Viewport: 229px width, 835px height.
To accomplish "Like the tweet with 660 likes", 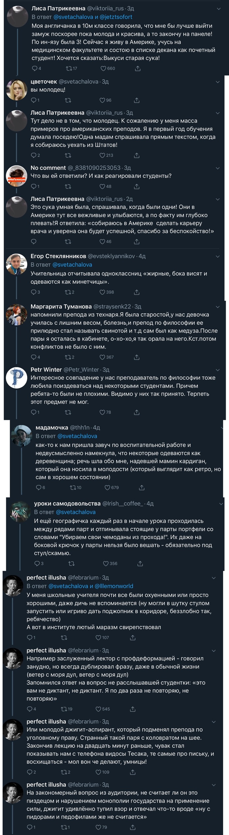I will tap(103, 69).
